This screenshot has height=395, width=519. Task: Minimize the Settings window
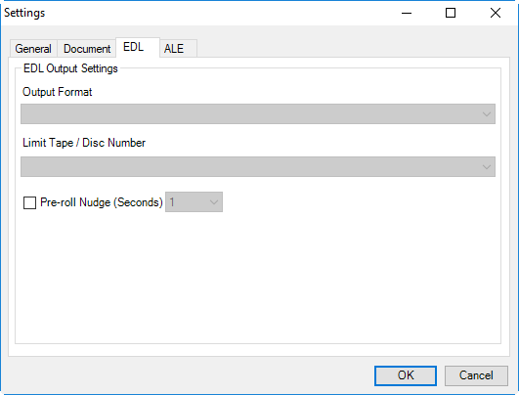407,14
